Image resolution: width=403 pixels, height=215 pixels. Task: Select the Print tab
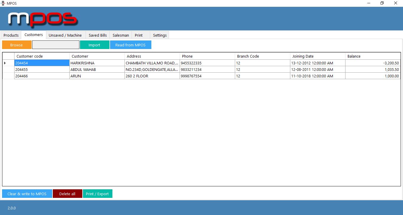(x=139, y=35)
